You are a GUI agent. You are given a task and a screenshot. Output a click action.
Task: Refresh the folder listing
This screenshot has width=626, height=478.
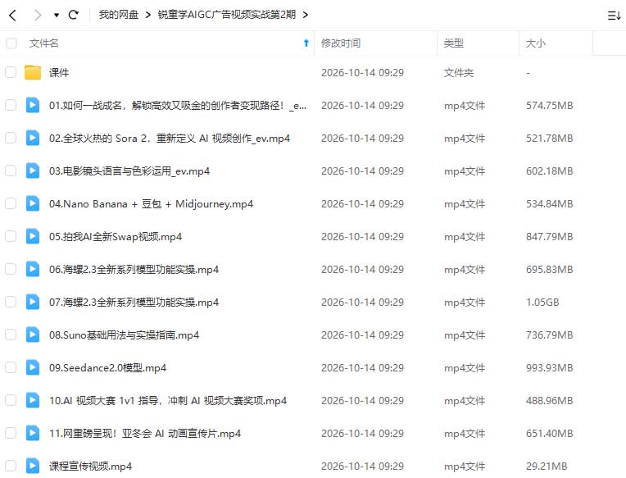pyautogui.click(x=74, y=15)
